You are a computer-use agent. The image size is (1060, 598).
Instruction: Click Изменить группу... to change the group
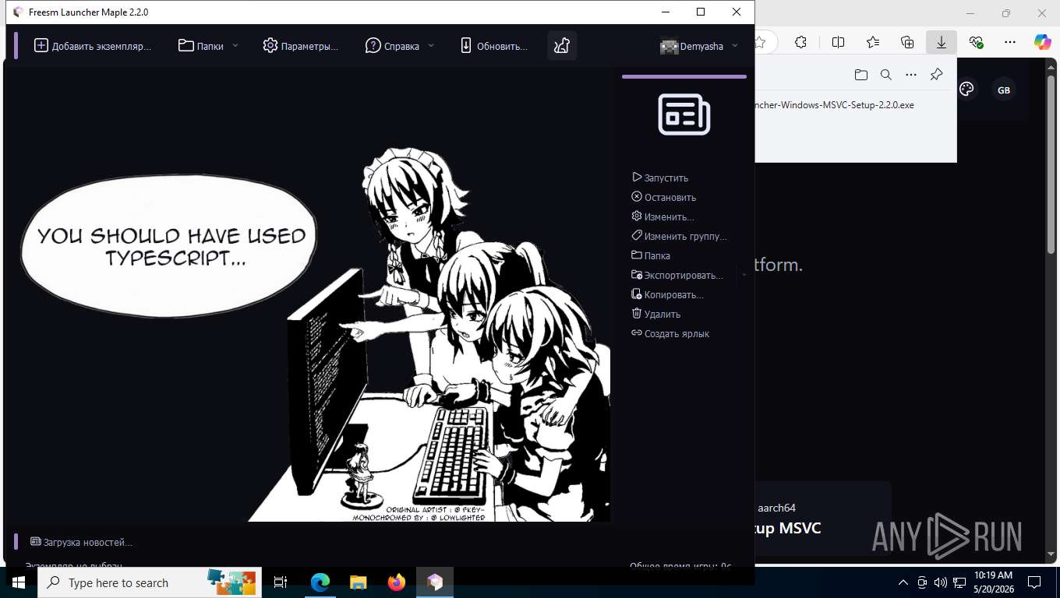[680, 236]
